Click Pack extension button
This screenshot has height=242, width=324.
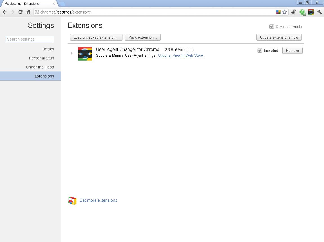click(x=142, y=37)
